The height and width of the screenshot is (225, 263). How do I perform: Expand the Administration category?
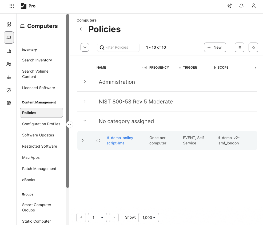(85, 82)
